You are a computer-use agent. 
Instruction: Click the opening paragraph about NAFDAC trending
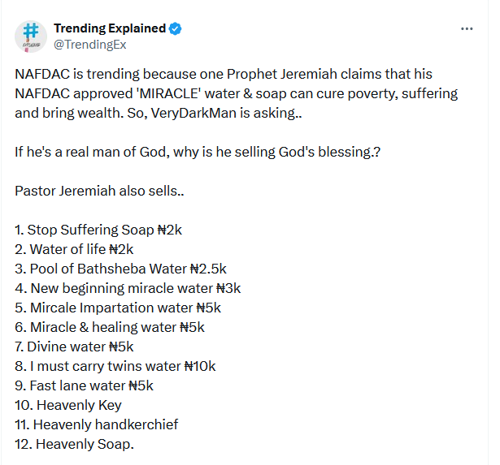(x=236, y=93)
